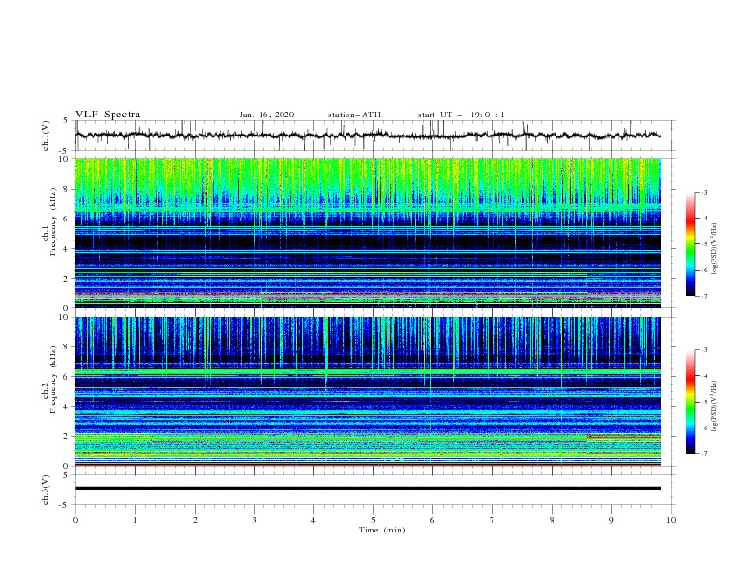Click the 'start UT = 19:0 :1' text
This screenshot has width=756, height=584.
[461, 115]
